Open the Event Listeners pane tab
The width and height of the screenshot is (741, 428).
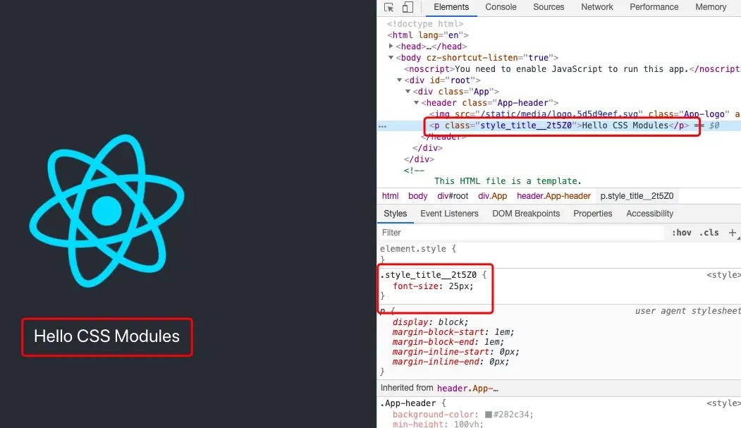point(449,214)
